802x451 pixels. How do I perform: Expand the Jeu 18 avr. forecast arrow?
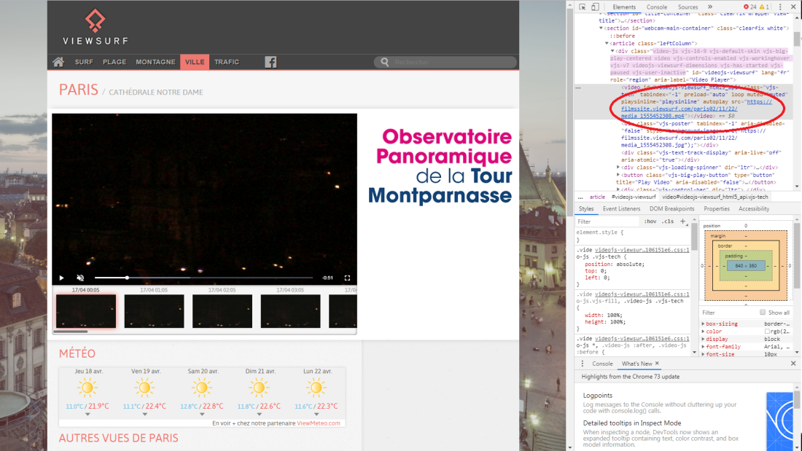click(x=87, y=414)
